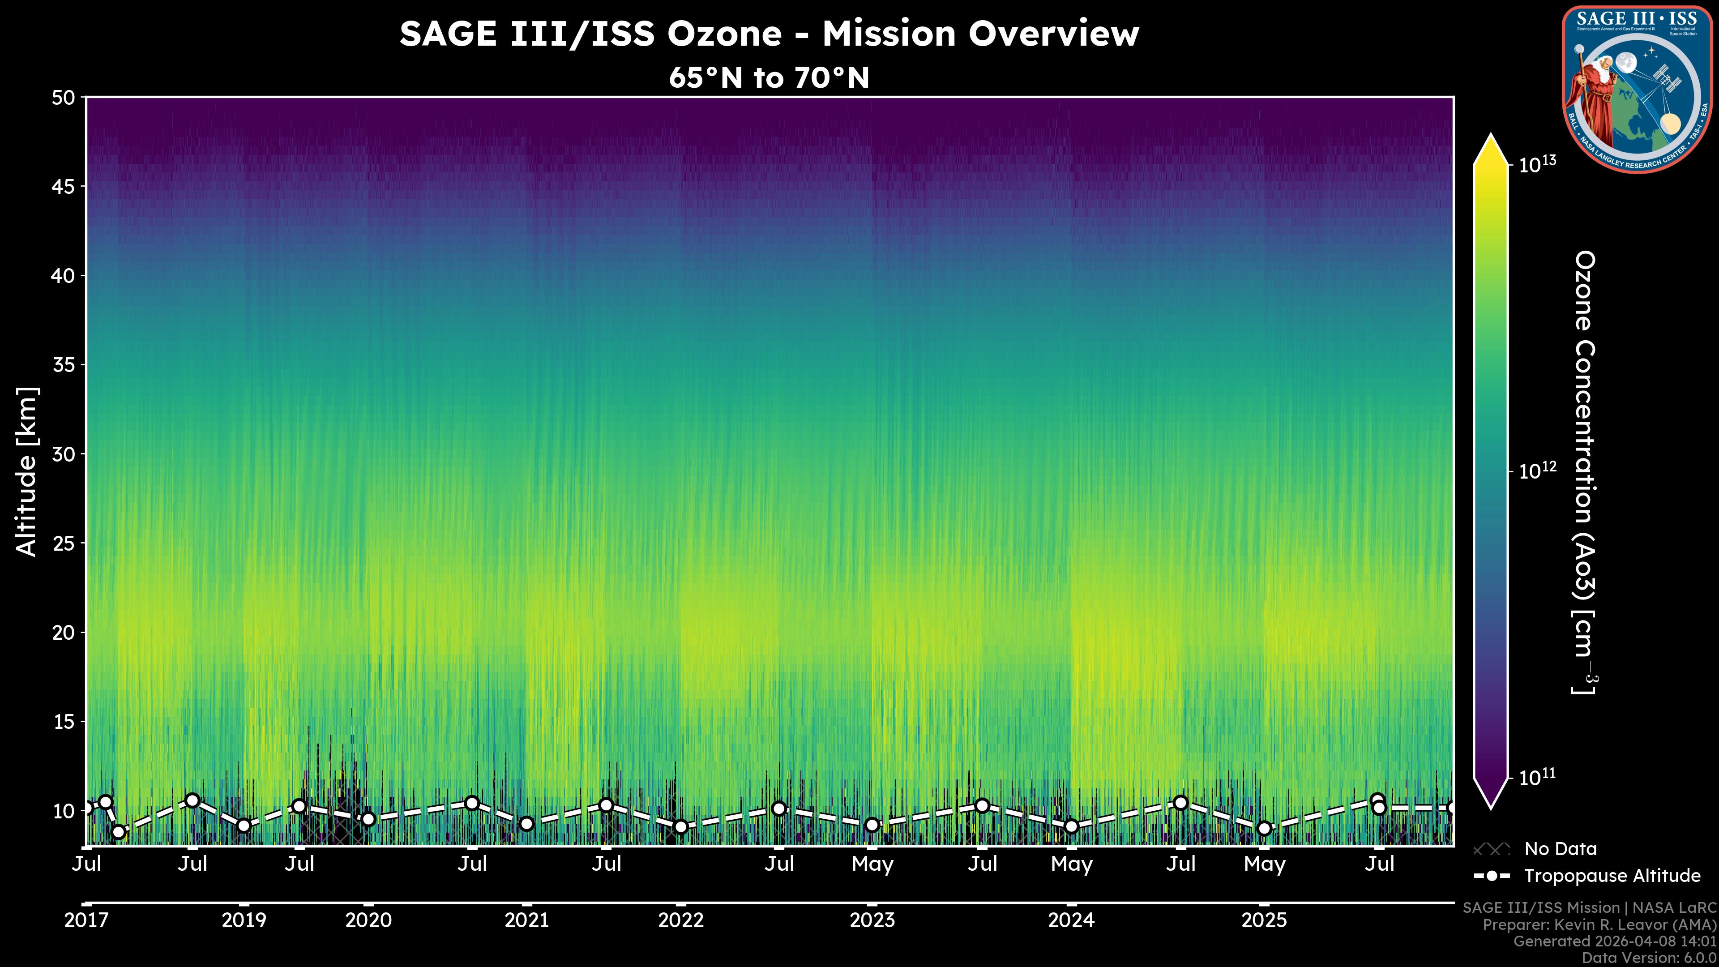This screenshot has height=967, width=1719.
Task: Click the 65°N to 70°N subtitle
Action: (x=769, y=78)
